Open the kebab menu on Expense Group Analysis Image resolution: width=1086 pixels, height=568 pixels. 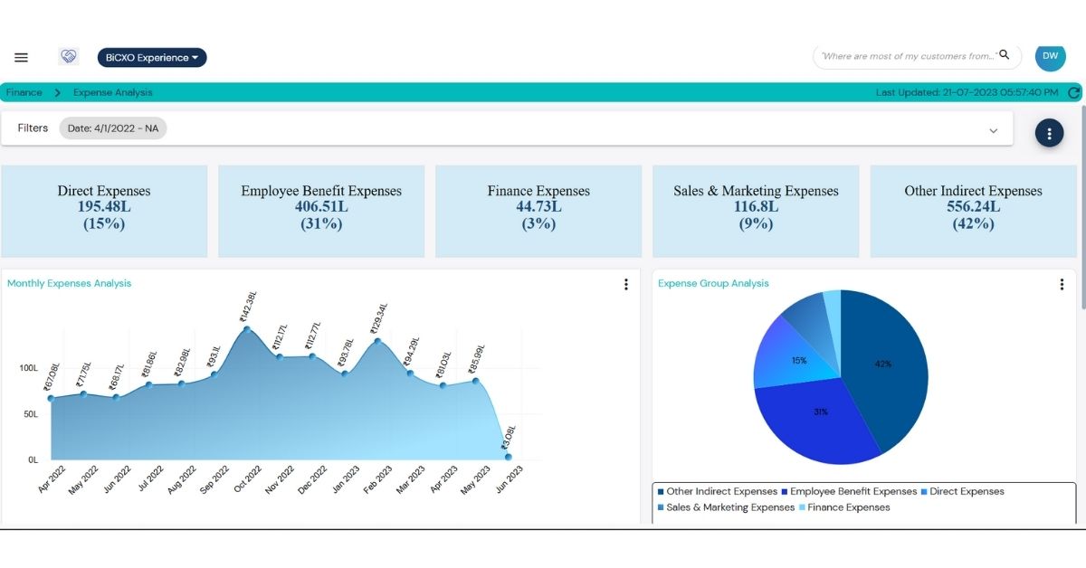point(1061,283)
